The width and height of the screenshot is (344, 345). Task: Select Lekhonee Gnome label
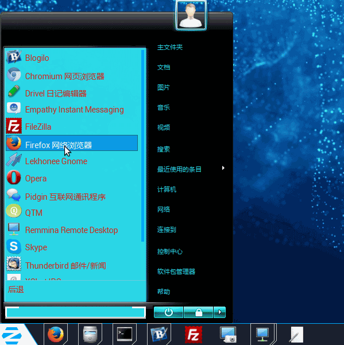click(56, 161)
